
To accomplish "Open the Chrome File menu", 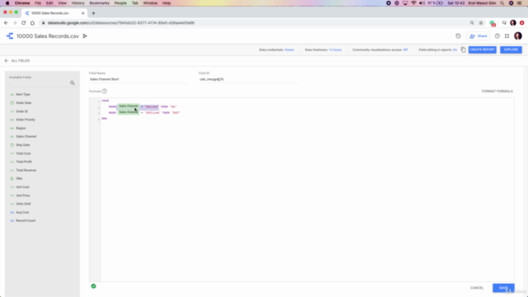I will [x=38, y=3].
